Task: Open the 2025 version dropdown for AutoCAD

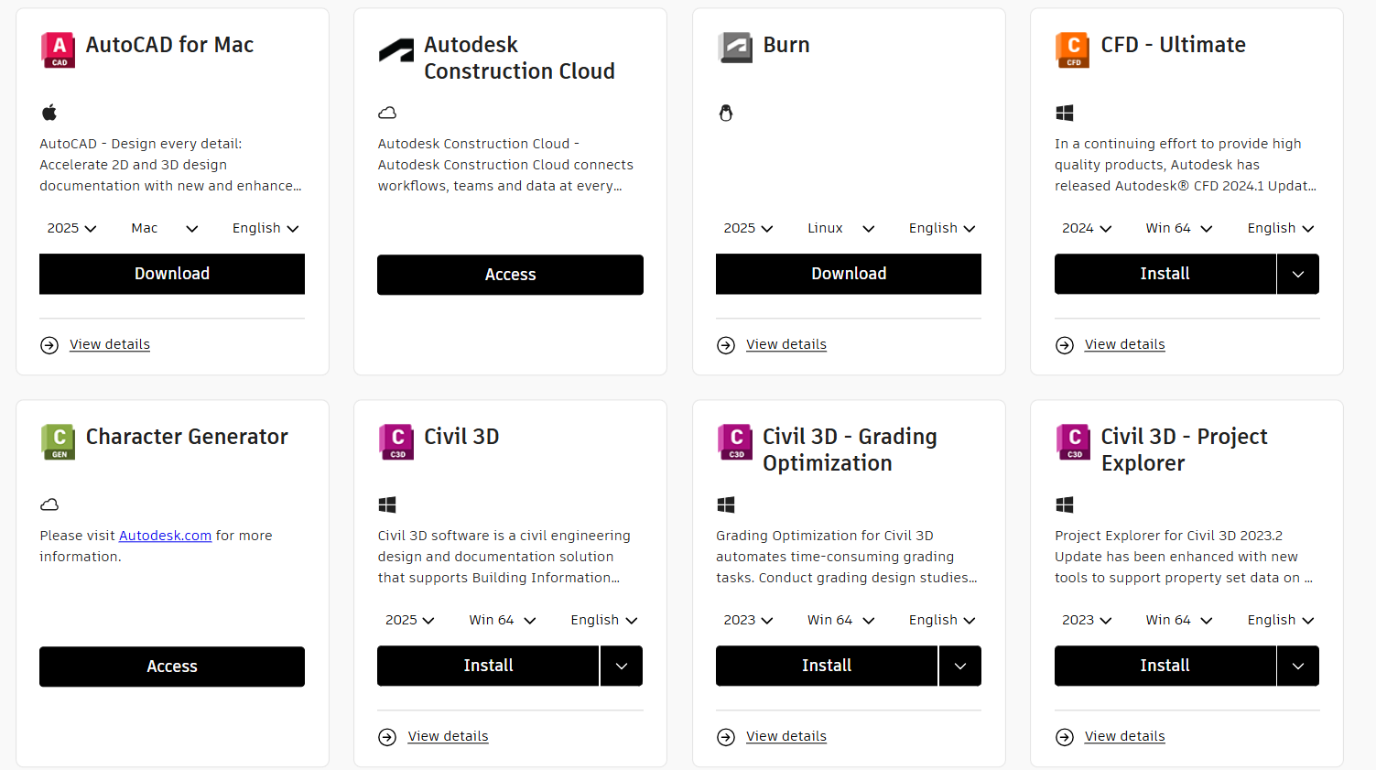Action: [x=71, y=228]
